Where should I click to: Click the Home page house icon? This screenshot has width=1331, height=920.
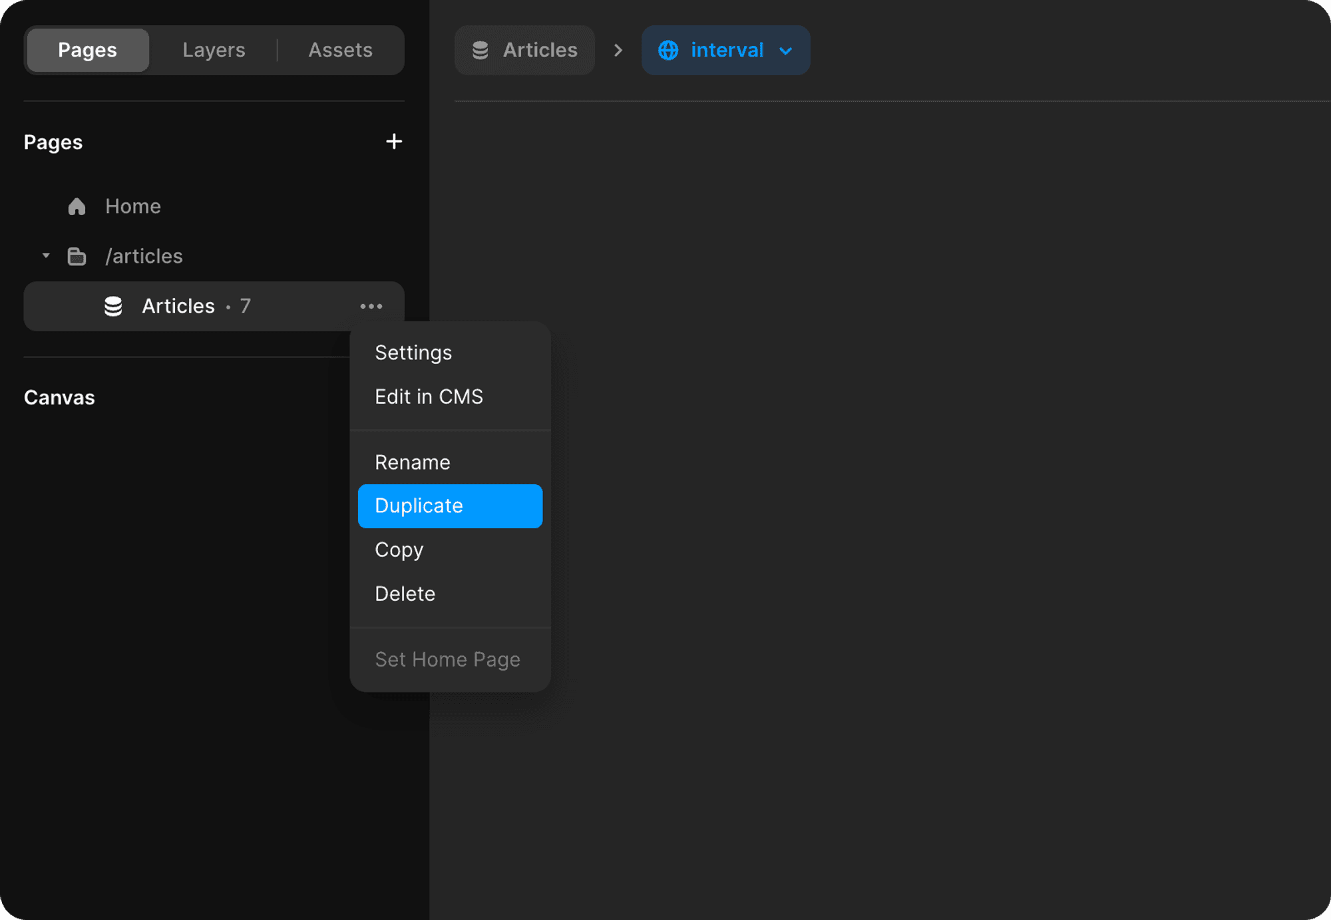click(x=77, y=206)
